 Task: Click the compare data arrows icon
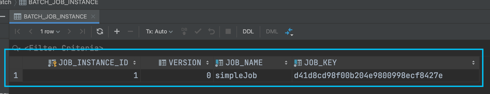289,32
